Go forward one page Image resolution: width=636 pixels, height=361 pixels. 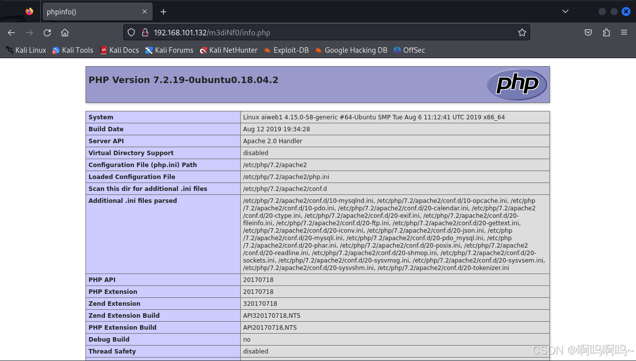click(x=29, y=32)
